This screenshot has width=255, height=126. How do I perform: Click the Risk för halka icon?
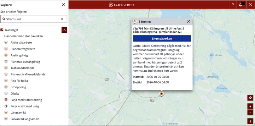click(x=6, y=80)
